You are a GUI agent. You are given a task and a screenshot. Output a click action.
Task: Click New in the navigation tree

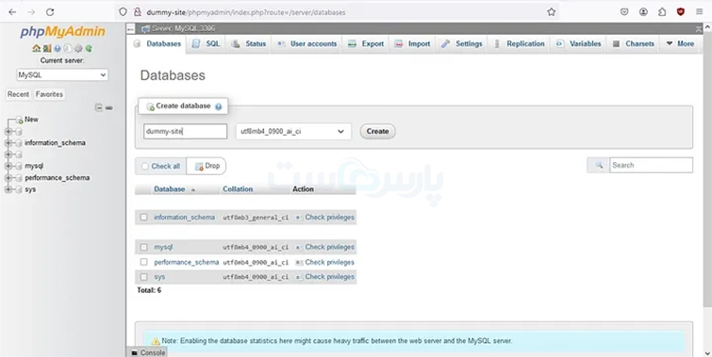(x=31, y=120)
